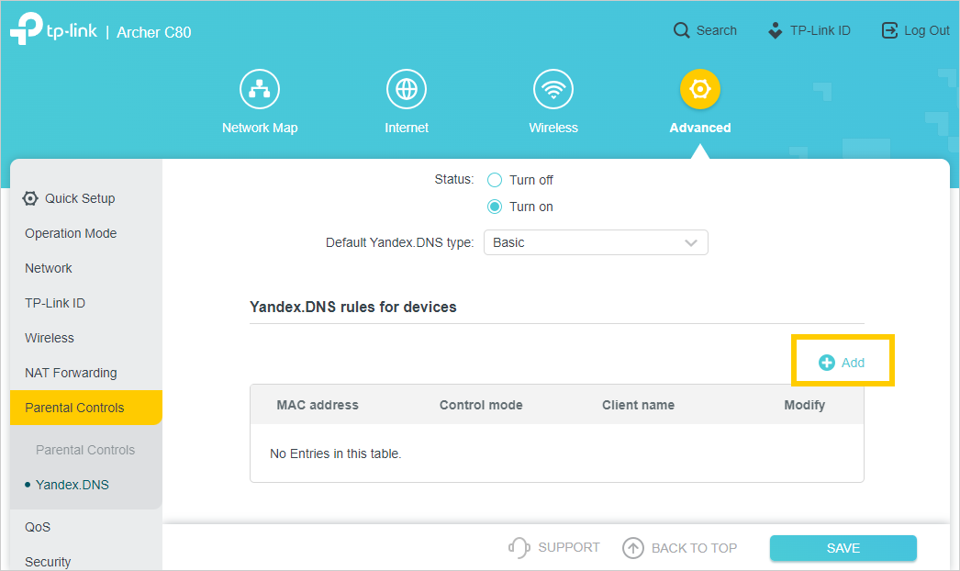The height and width of the screenshot is (571, 960).
Task: Open the Network Map icon
Action: click(x=260, y=90)
